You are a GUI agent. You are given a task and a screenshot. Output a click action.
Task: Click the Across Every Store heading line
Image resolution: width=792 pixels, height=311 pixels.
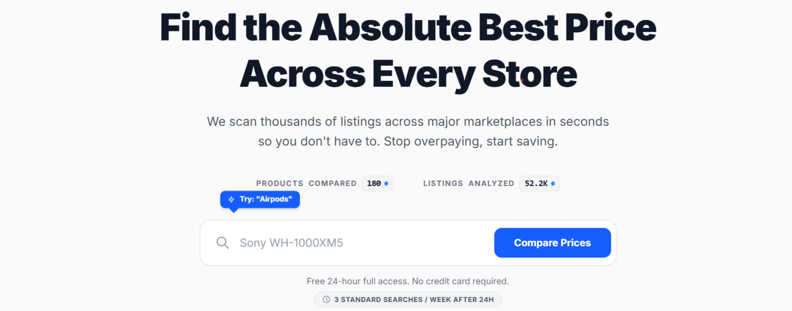click(408, 74)
